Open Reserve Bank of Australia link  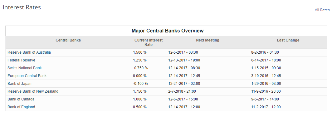(29, 52)
